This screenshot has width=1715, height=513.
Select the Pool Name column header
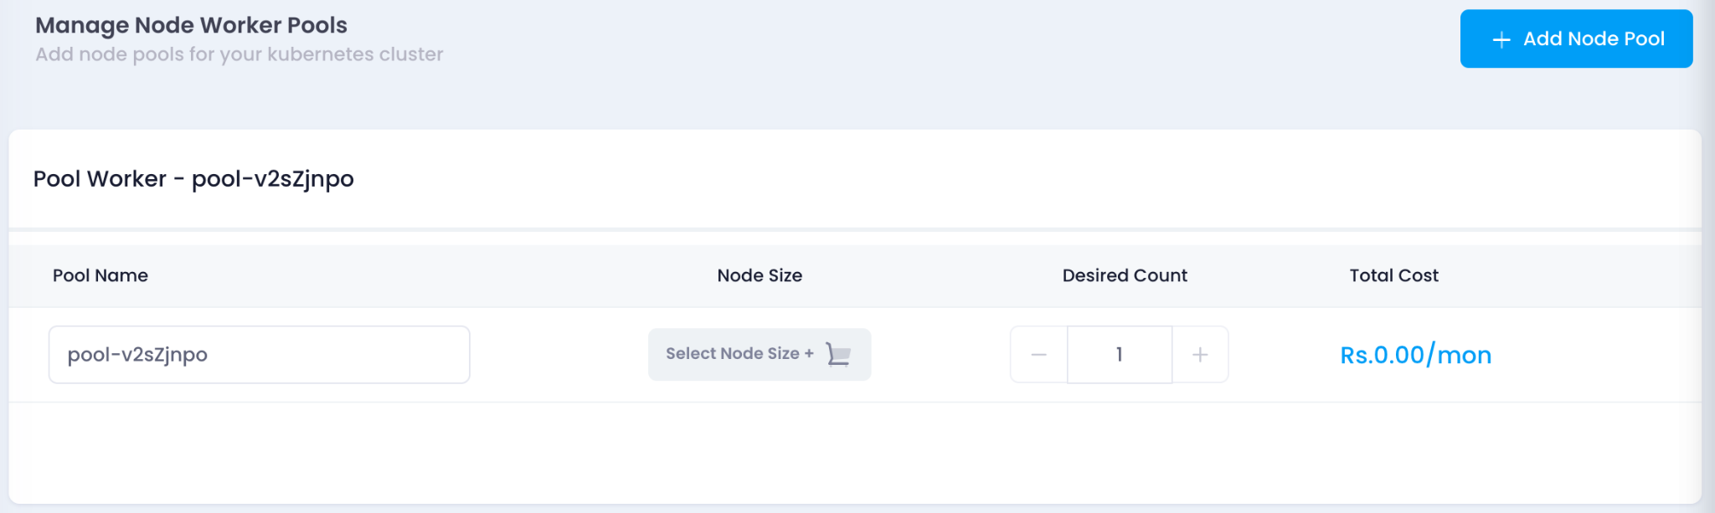click(x=100, y=275)
